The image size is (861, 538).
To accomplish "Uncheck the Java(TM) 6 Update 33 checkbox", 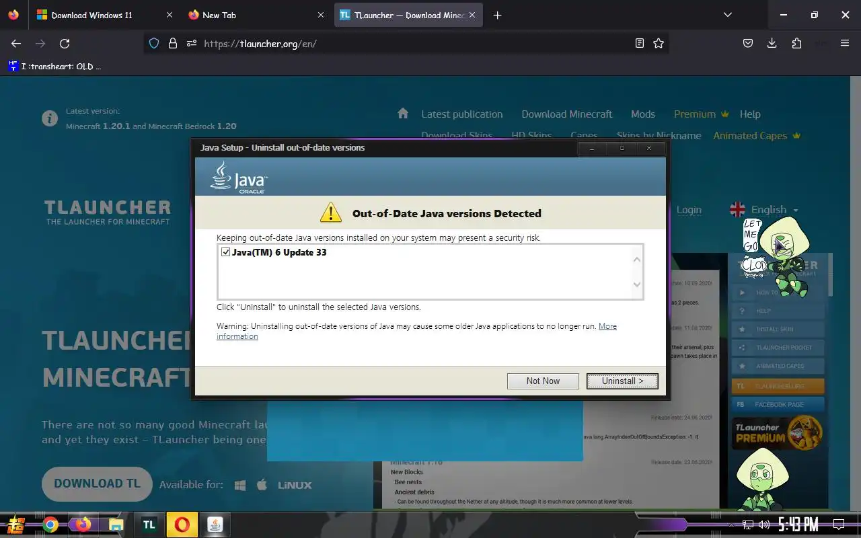I will point(226,252).
